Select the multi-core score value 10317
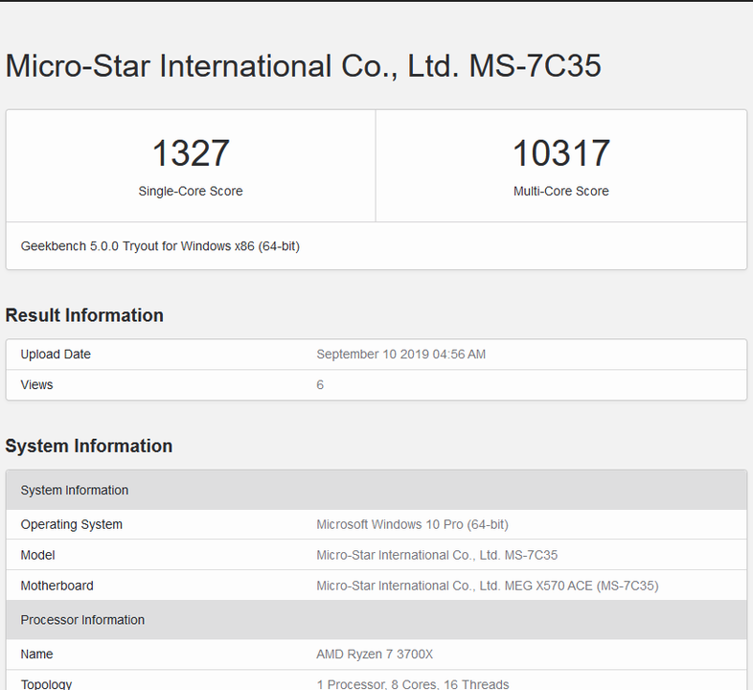This screenshot has width=753, height=690. click(x=560, y=153)
